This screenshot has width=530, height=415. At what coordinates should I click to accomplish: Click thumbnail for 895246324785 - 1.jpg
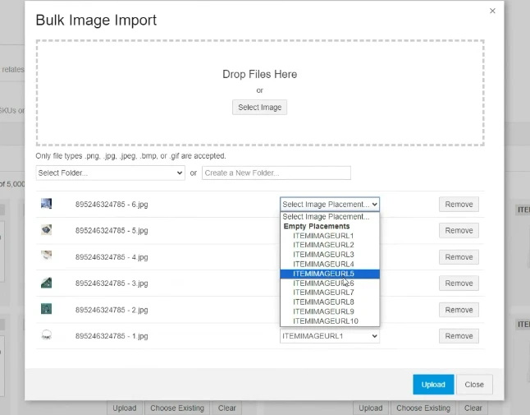47,335
